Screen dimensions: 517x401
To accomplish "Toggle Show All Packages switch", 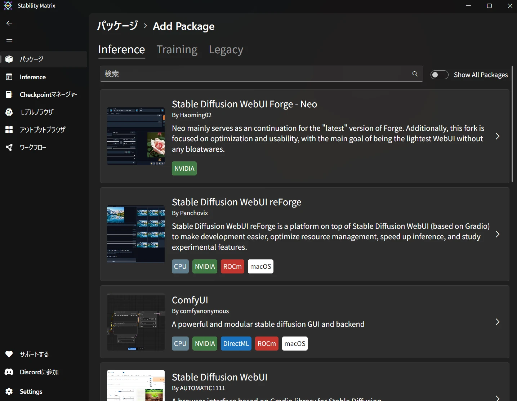I will click(x=440, y=75).
